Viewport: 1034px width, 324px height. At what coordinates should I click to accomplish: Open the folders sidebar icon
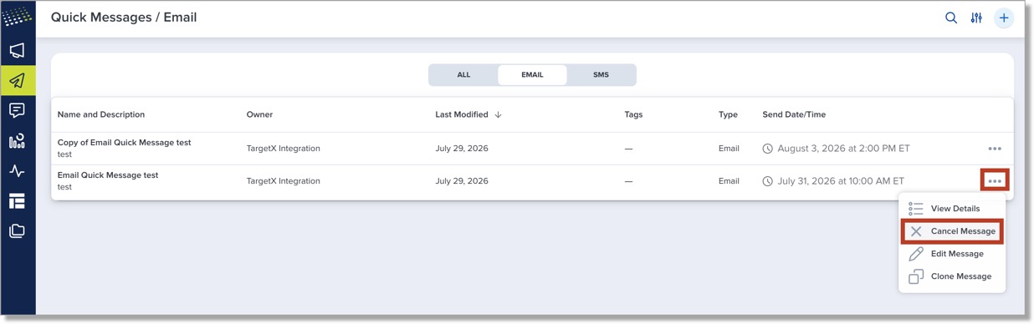tap(18, 231)
